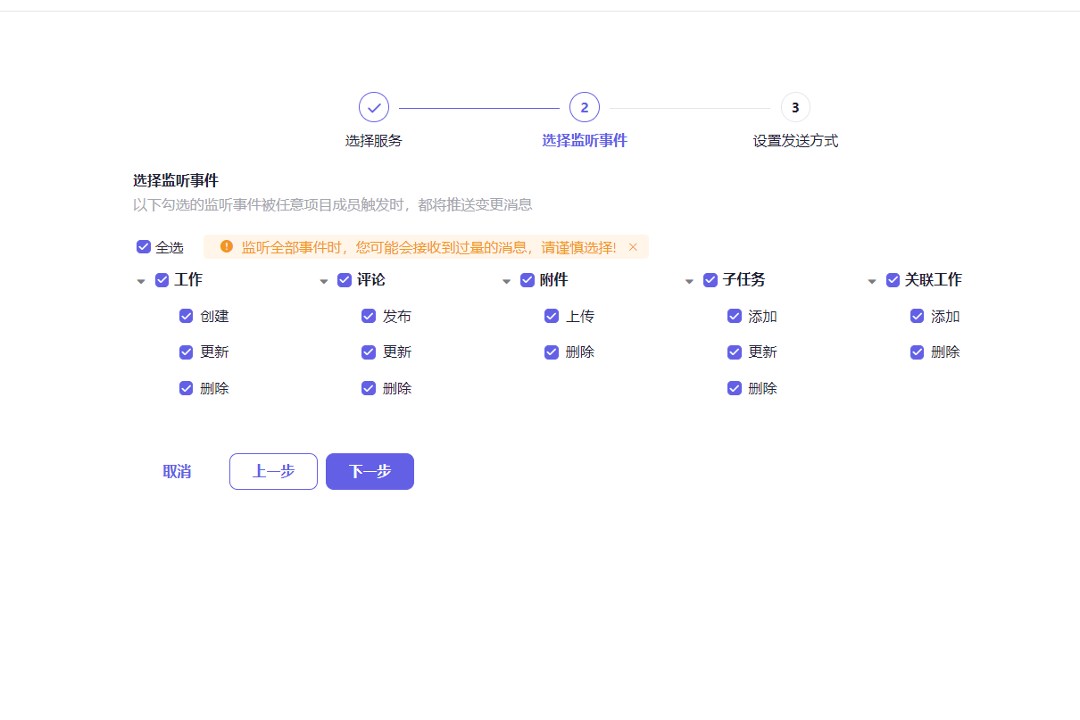Select the 选择监听事件 step label

[585, 140]
